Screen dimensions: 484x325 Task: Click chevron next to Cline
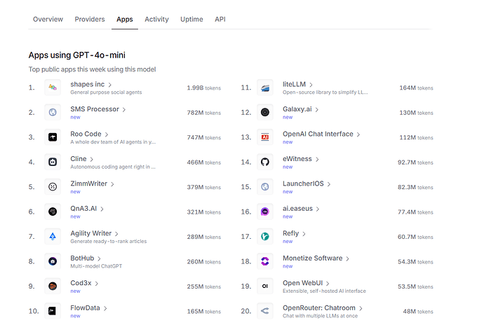pyautogui.click(x=92, y=159)
